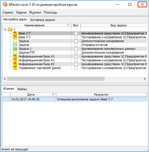Collapse the root folder tree node
149x152 pixels.
coord(5,29)
